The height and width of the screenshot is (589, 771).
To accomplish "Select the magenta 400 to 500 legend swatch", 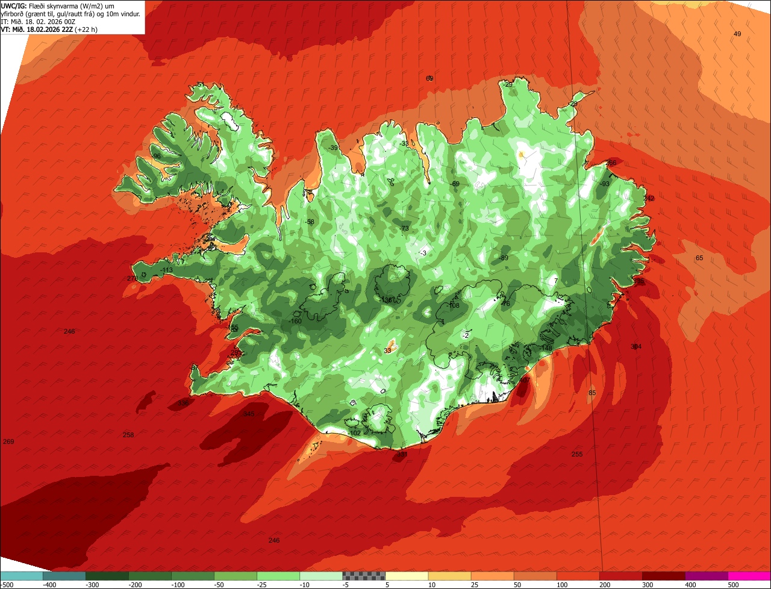I will point(707,576).
